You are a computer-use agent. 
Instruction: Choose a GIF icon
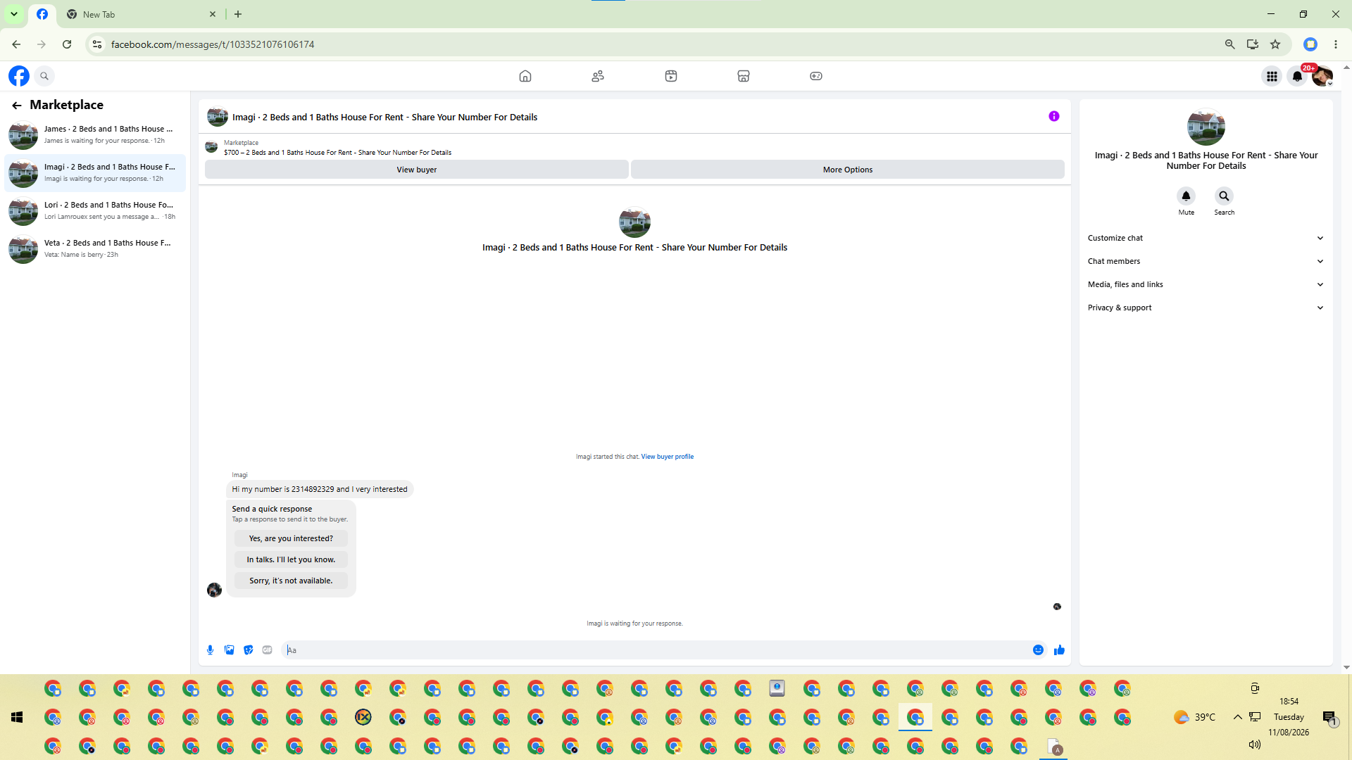[x=267, y=650]
